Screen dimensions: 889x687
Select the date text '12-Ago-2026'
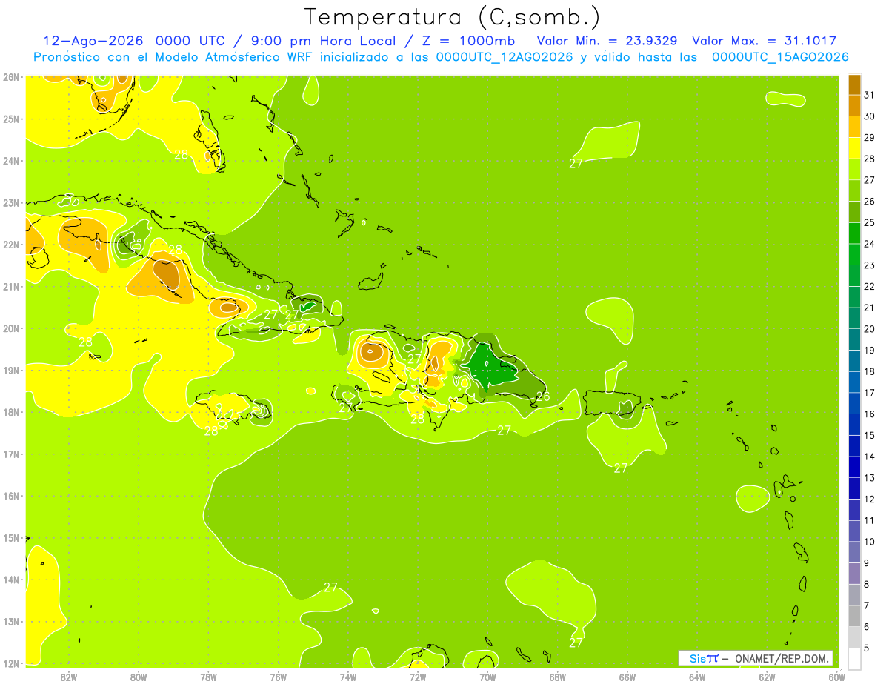tap(93, 41)
